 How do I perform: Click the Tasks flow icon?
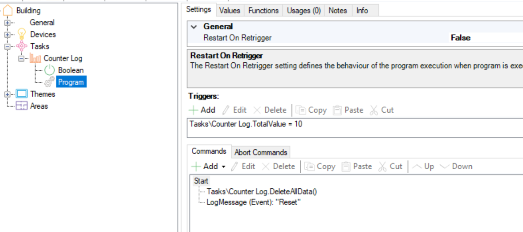[22, 46]
